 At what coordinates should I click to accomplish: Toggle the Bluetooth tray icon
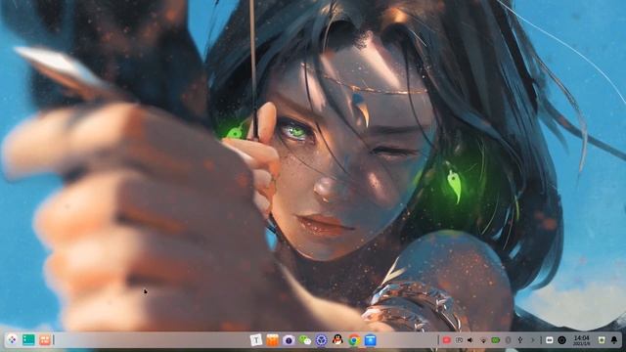(508, 340)
